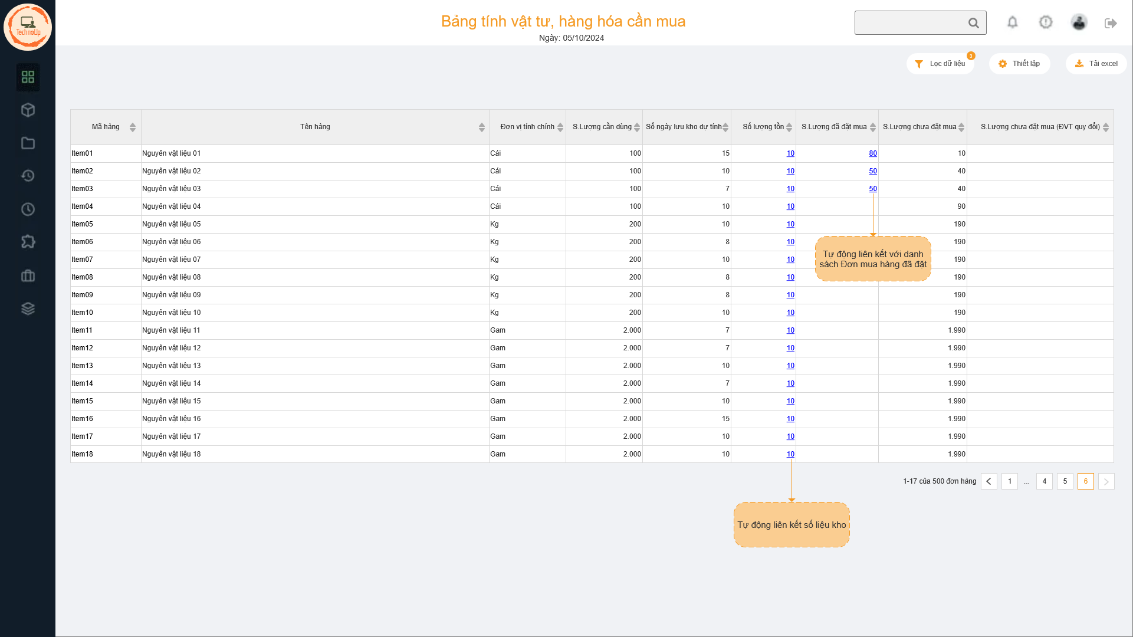Image resolution: width=1133 pixels, height=637 pixels.
Task: Click previous page arrow in pagination
Action: [x=988, y=481]
